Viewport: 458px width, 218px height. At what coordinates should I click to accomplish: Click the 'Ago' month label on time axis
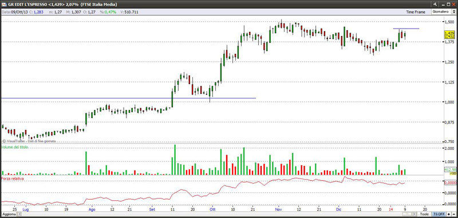click(x=92, y=209)
